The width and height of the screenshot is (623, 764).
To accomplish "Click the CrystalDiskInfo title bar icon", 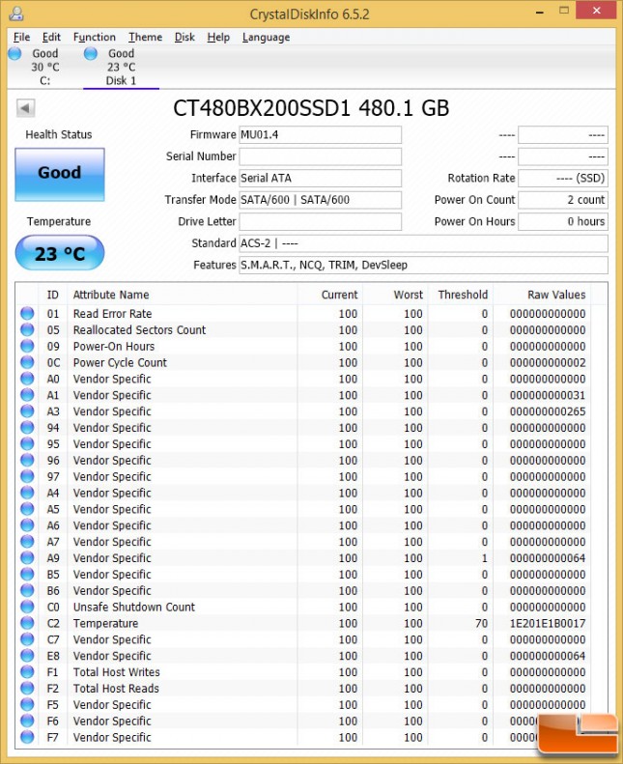I will point(15,14).
